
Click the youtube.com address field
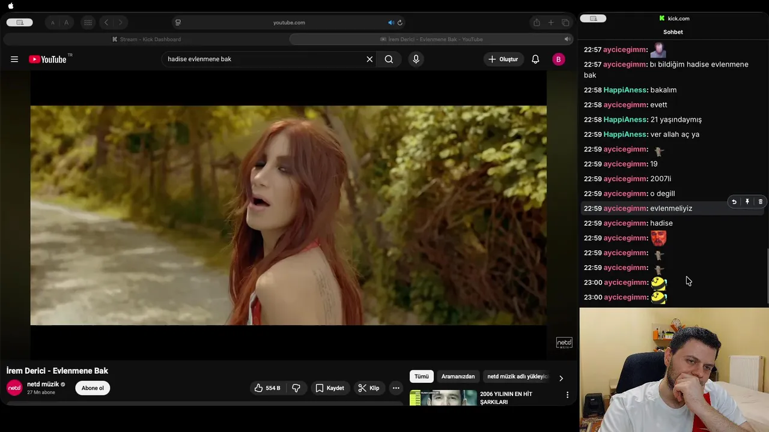[x=289, y=23]
